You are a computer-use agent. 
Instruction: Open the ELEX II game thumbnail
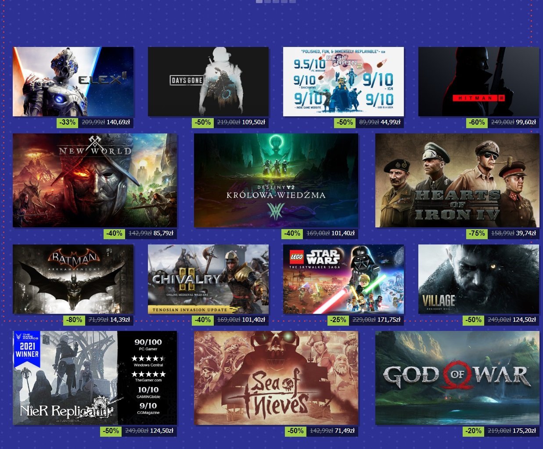click(x=73, y=82)
